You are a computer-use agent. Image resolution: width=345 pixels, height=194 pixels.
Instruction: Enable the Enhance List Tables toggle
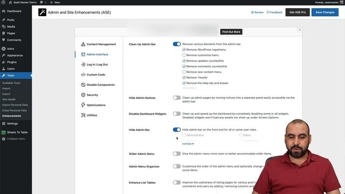(x=177, y=183)
